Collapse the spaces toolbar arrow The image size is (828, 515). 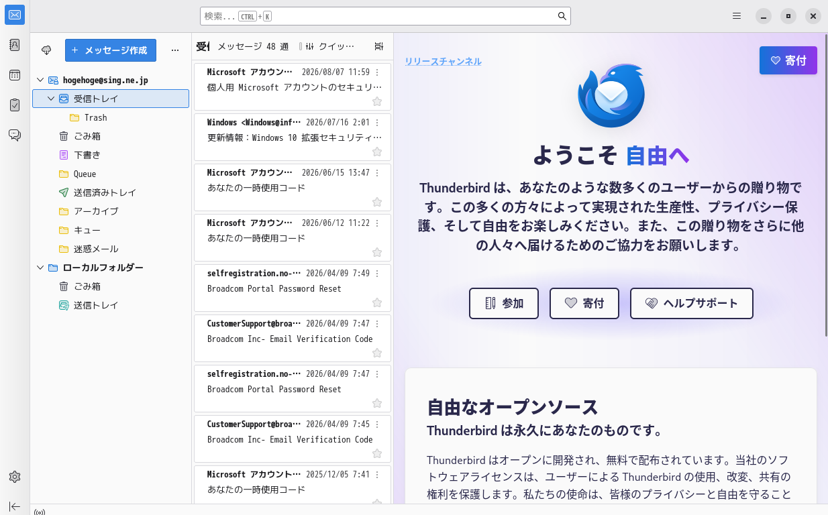pyautogui.click(x=15, y=506)
